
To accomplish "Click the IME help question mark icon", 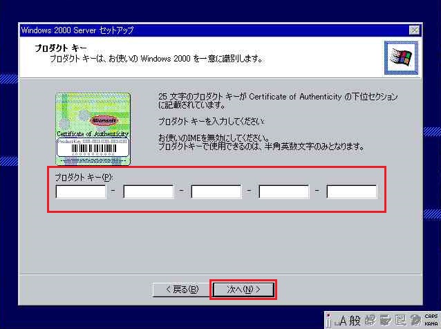I will [x=415, y=320].
